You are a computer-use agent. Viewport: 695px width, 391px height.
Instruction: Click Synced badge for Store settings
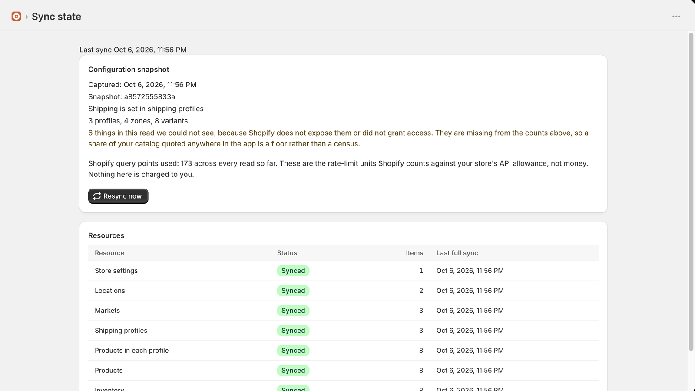tap(293, 271)
